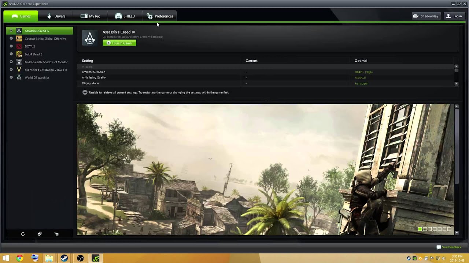This screenshot has width=469, height=263.
Task: Click the NVIDIA GeForce Experience taskbar icon
Action: coord(95,258)
